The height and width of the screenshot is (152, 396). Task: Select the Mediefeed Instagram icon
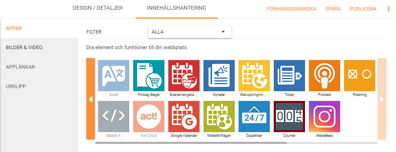325,117
